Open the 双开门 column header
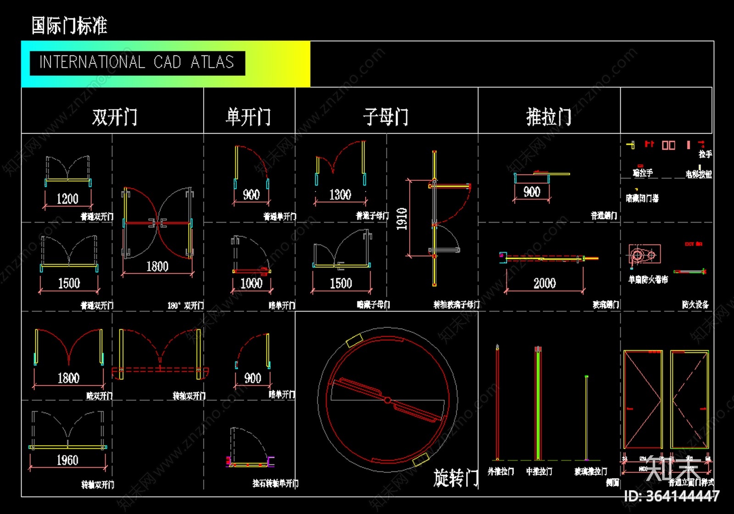This screenshot has width=734, height=514. tap(115, 116)
